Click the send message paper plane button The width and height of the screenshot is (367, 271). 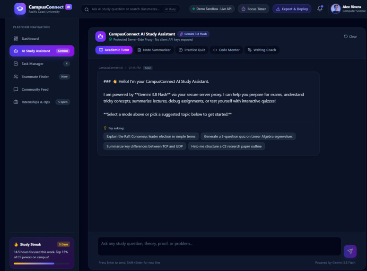(x=350, y=251)
